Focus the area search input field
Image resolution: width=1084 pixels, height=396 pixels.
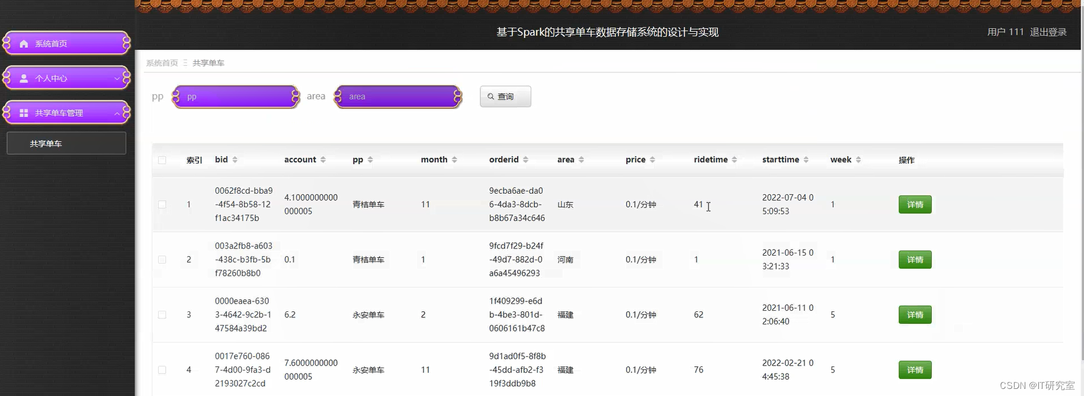[398, 96]
